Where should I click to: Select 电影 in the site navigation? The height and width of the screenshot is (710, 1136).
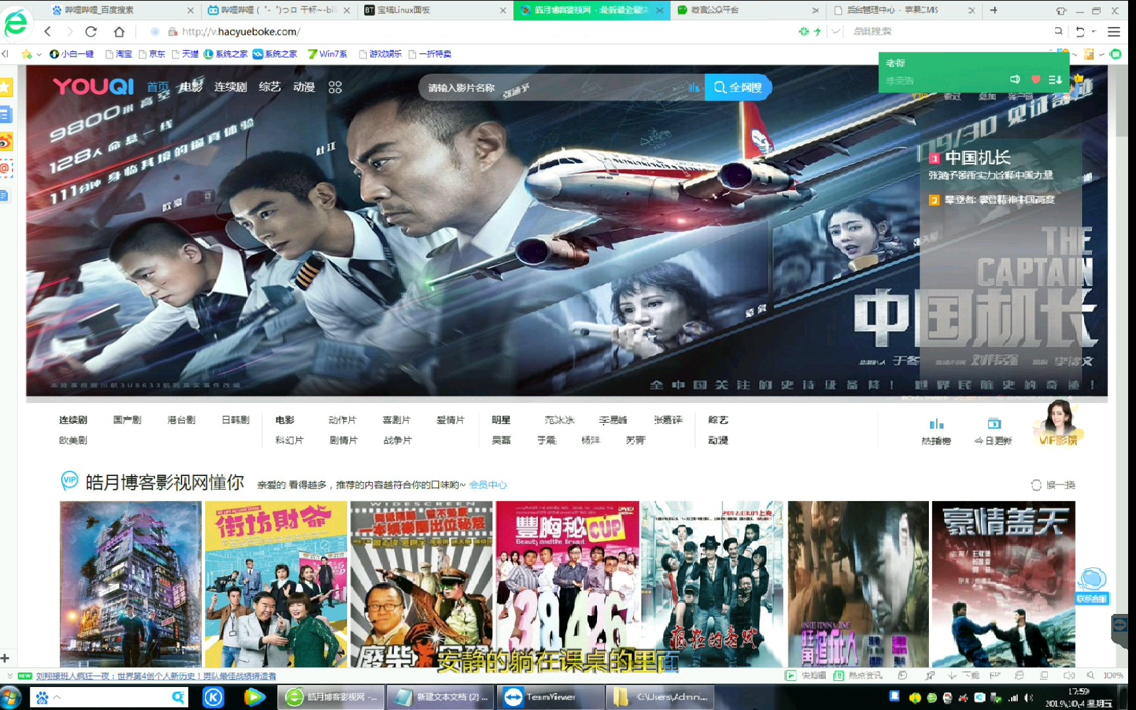coord(191,86)
